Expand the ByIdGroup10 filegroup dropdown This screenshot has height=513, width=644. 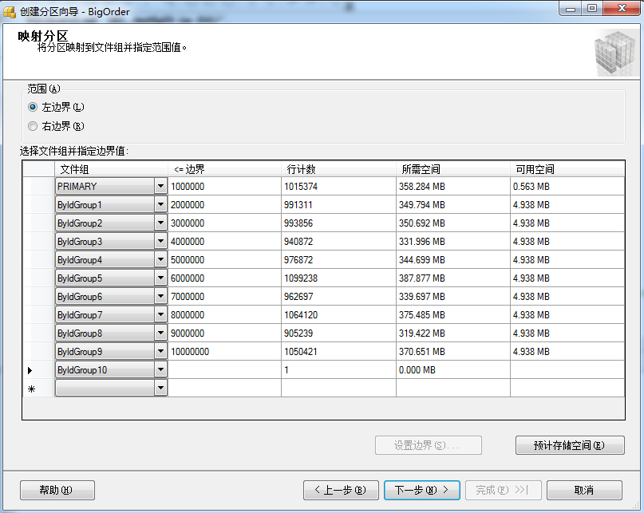pyautogui.click(x=160, y=370)
